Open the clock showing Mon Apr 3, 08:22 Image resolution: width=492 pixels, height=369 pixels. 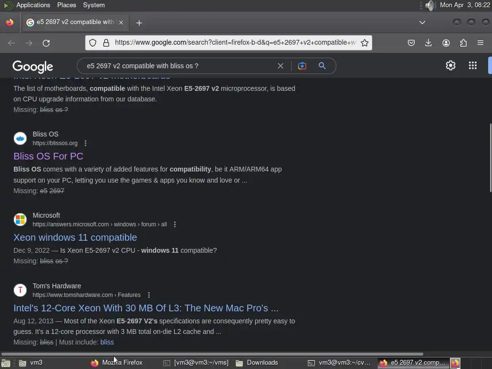tap(465, 5)
